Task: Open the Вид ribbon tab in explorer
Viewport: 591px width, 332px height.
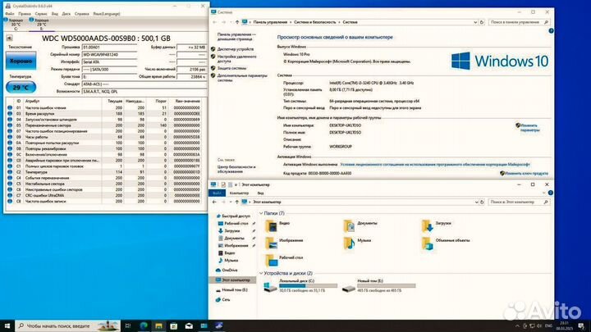Action: [260, 193]
